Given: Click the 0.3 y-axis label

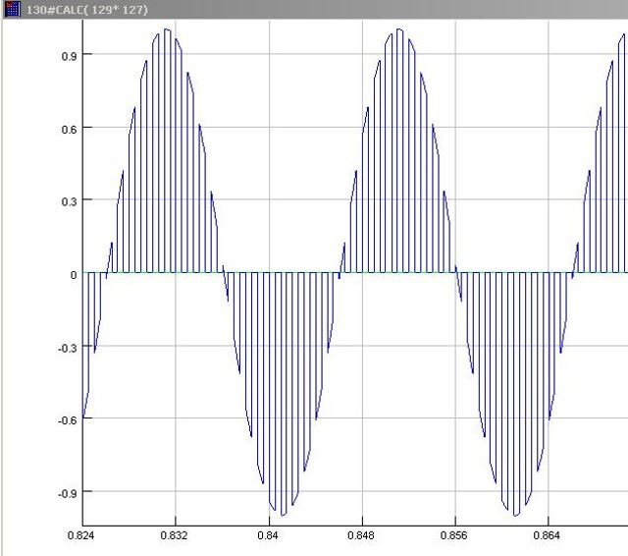Looking at the screenshot, I should coord(69,201).
